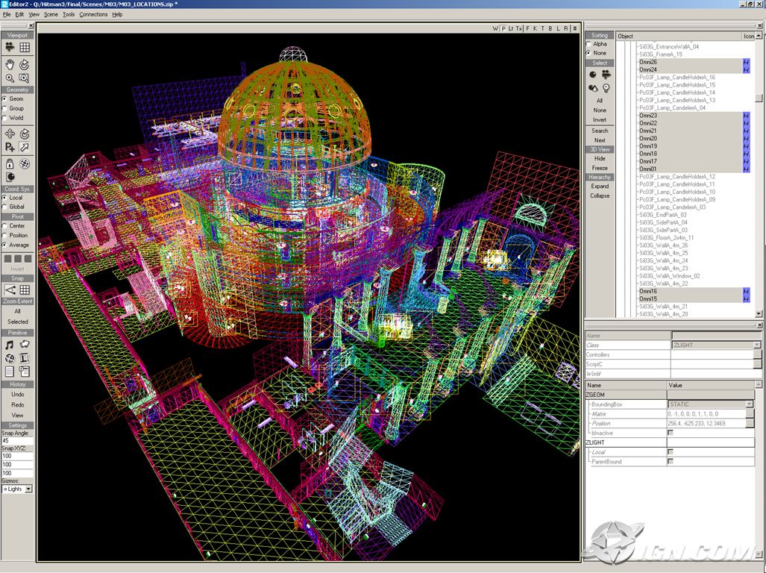Click the sphere primitive icon
Image resolution: width=766 pixels, height=573 pixels.
click(10, 358)
